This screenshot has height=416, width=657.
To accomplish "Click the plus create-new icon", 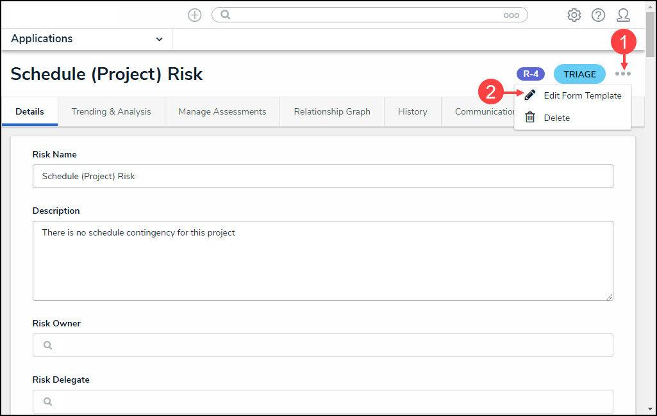I will 195,15.
